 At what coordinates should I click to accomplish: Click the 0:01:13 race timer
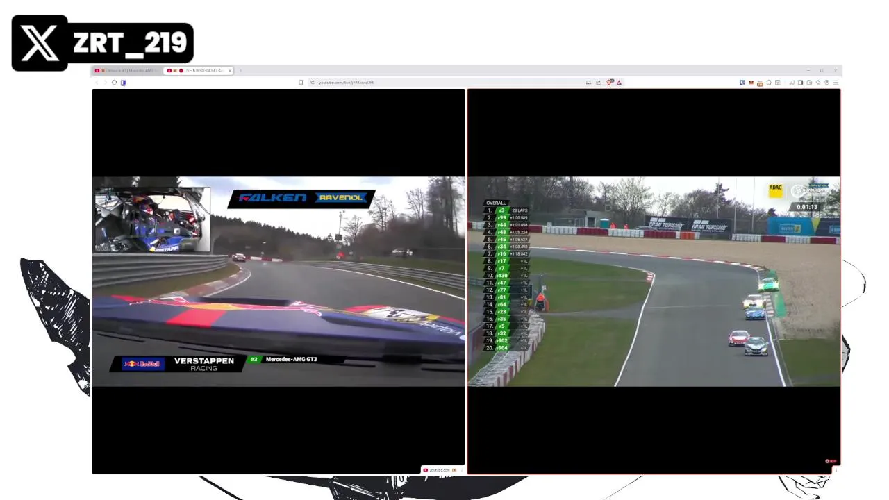coord(807,207)
